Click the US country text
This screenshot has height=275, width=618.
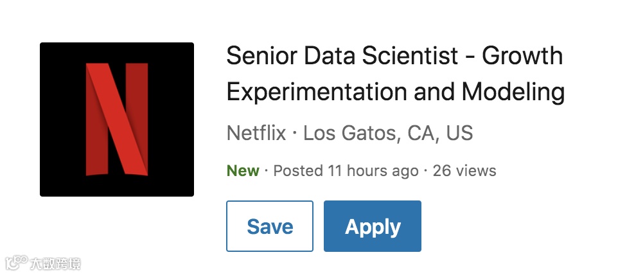(x=459, y=134)
